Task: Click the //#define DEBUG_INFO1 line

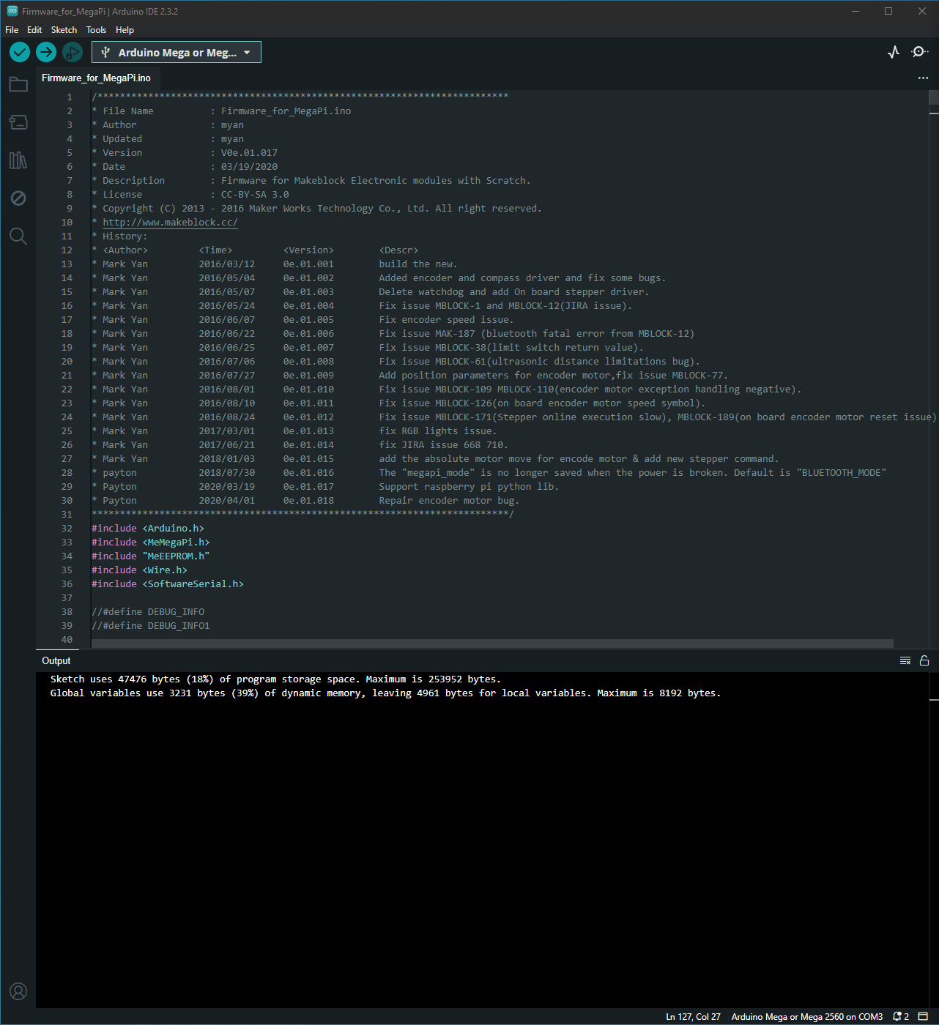Action: (x=151, y=626)
